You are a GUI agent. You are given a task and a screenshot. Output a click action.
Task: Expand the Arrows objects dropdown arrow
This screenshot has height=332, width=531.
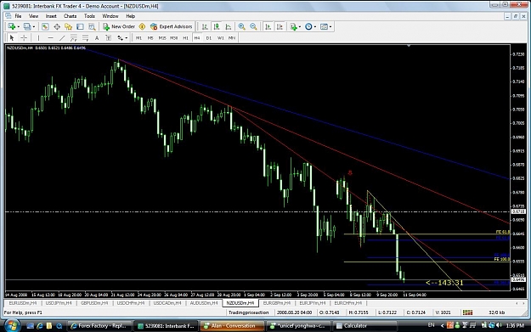point(127,38)
